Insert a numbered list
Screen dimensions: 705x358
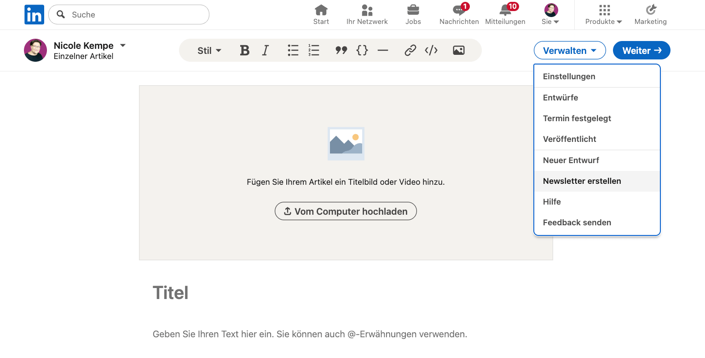point(314,50)
